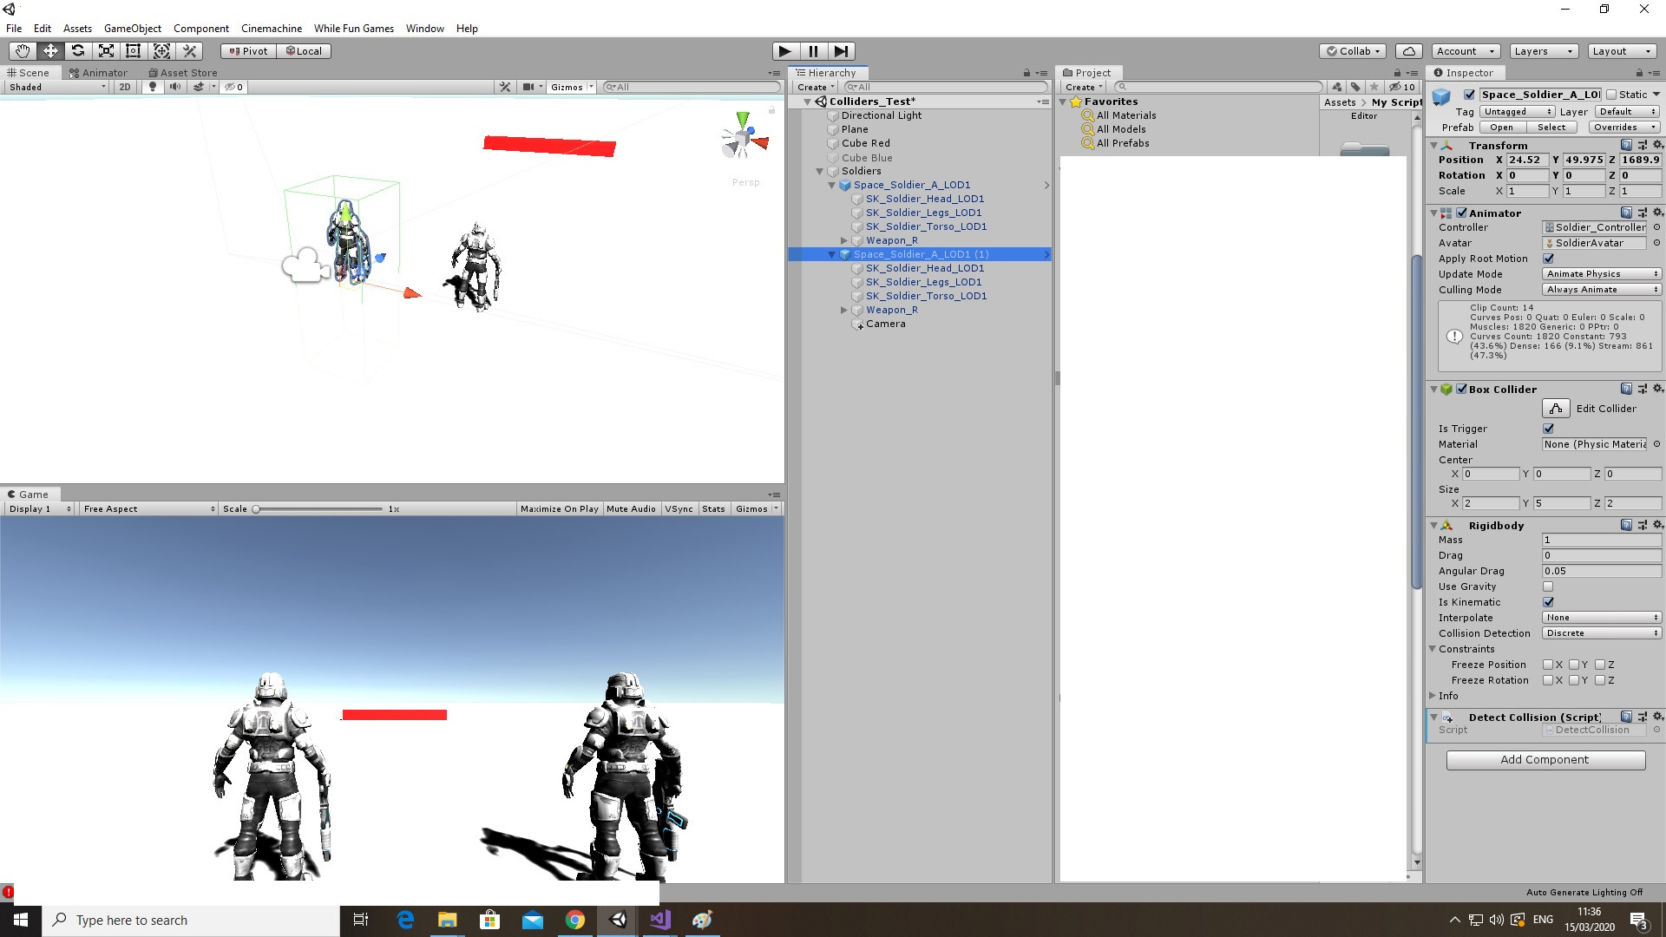Toggle Apply Root Motion in Animator
Viewport: 1666px width, 937px height.
point(1549,258)
